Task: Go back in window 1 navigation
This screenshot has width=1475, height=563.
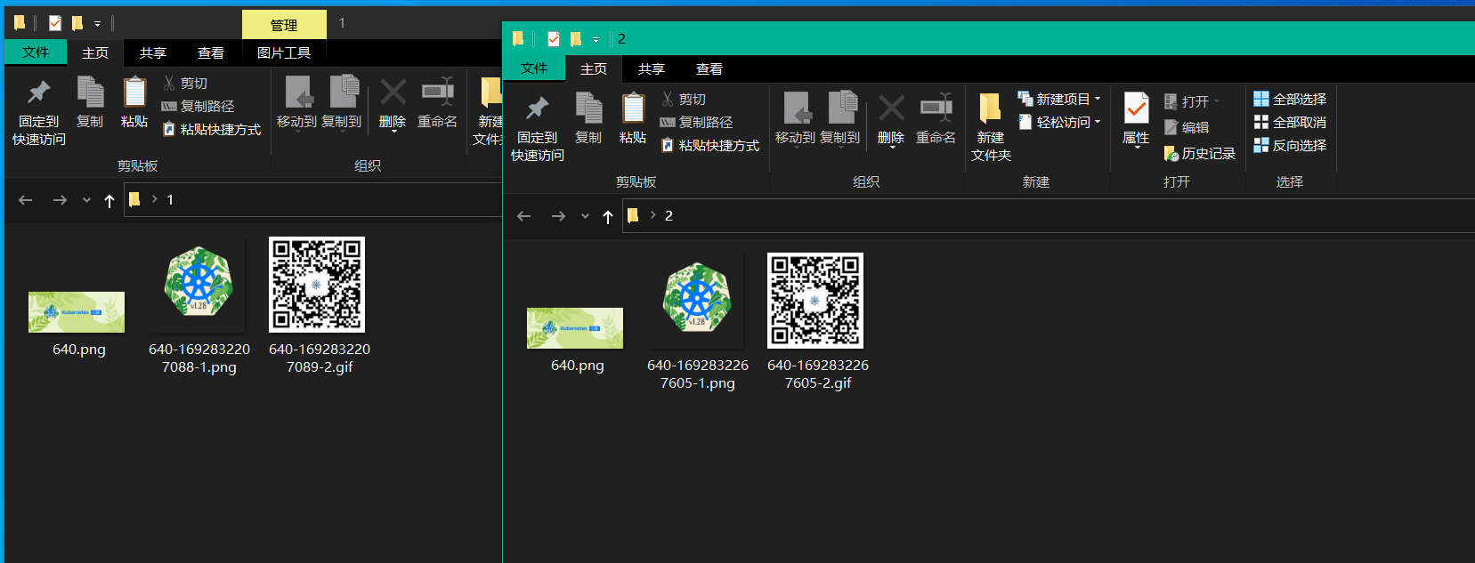Action: point(26,200)
